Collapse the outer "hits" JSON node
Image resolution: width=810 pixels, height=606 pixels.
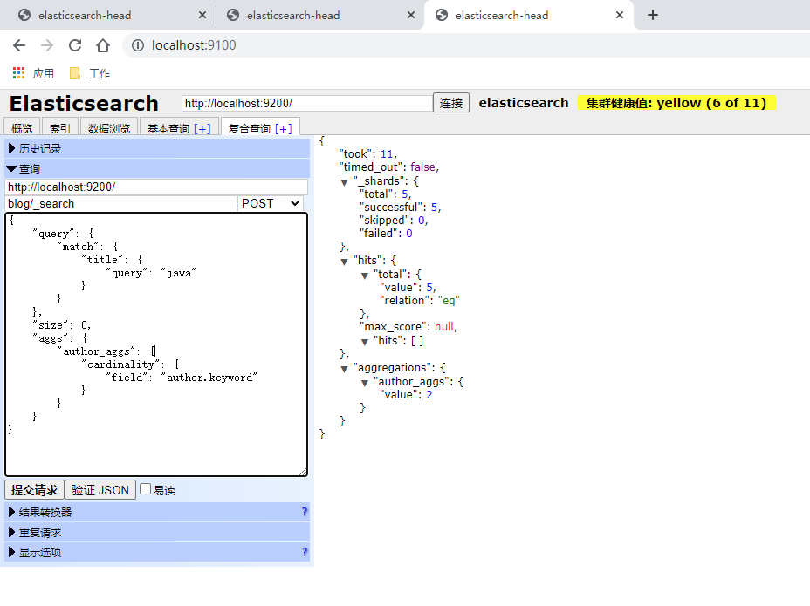pyautogui.click(x=344, y=262)
